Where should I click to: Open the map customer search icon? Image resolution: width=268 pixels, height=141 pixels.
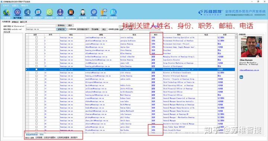(38, 12)
